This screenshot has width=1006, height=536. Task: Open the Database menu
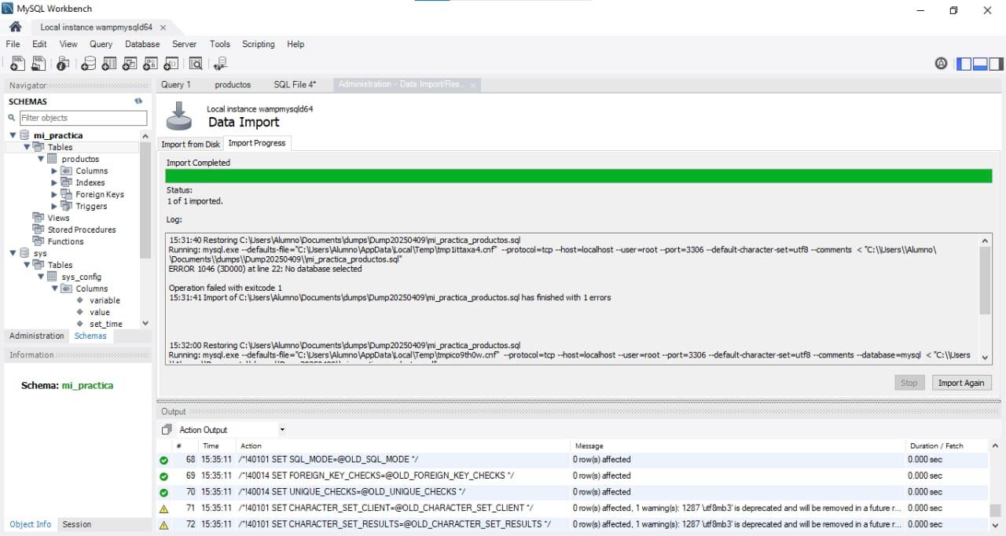142,44
